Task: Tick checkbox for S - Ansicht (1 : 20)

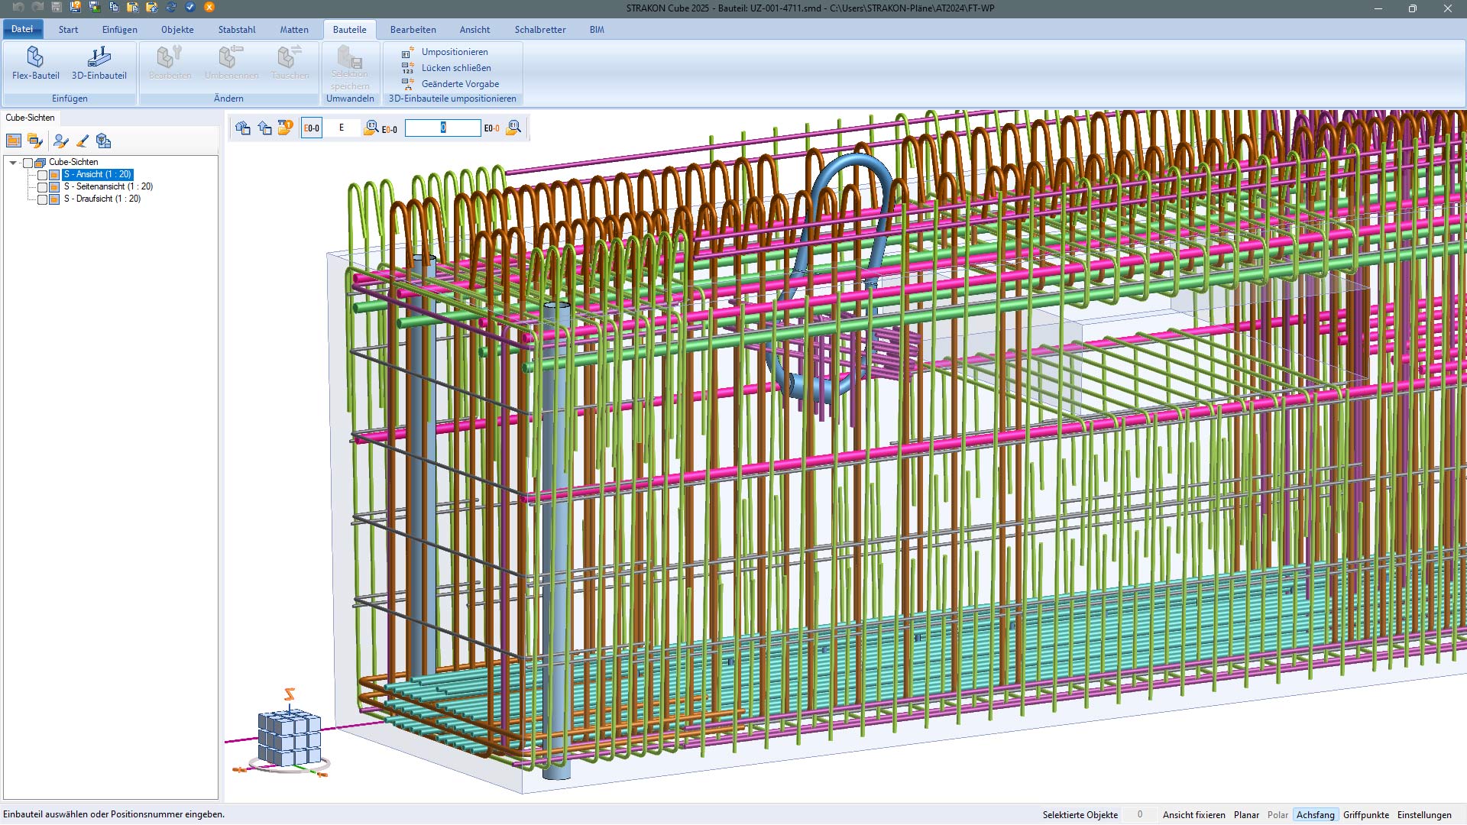Action: click(42, 175)
